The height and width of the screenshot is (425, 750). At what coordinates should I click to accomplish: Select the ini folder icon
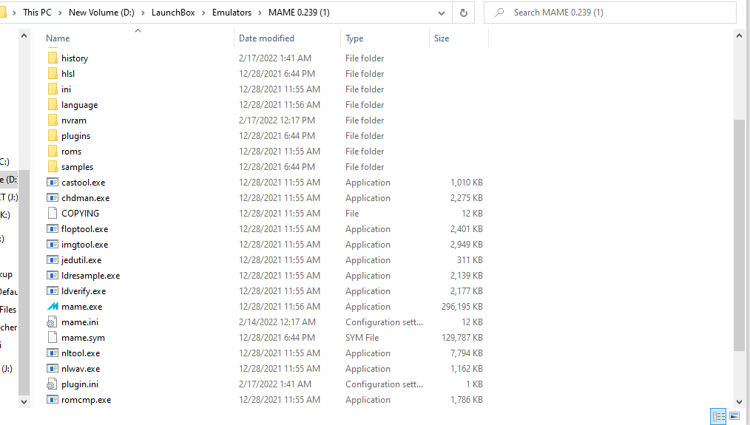(53, 89)
